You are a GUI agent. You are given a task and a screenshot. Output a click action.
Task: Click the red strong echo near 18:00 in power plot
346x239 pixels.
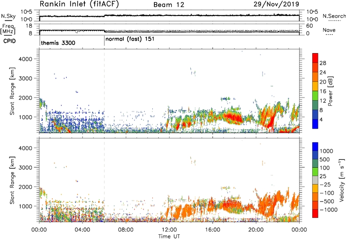point(233,118)
